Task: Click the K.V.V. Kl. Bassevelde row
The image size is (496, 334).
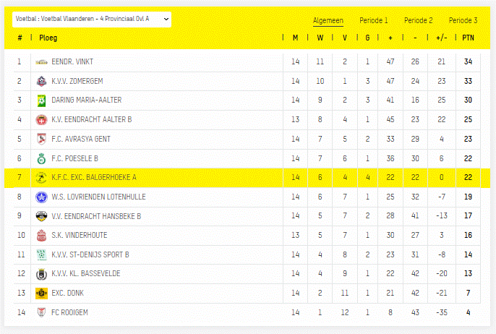Action: [86, 274]
